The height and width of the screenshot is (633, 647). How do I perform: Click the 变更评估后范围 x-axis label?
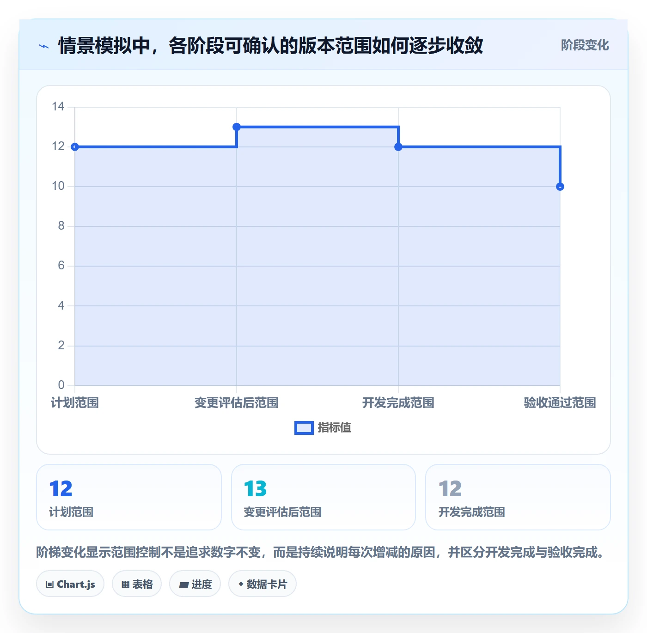coord(237,403)
